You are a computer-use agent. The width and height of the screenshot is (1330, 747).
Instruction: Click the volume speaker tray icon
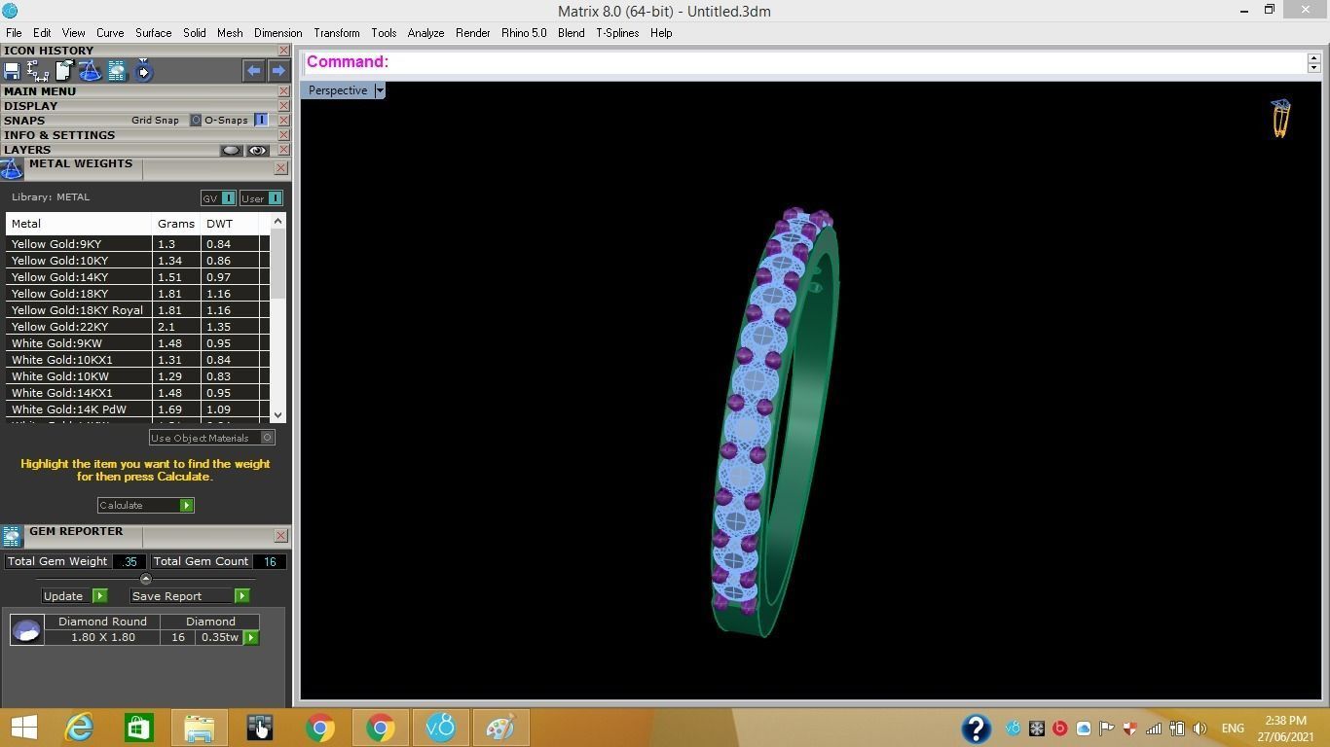tap(1200, 729)
